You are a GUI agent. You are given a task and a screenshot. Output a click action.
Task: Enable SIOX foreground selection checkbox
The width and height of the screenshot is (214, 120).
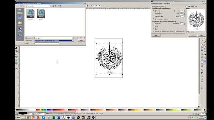tap(186, 6)
